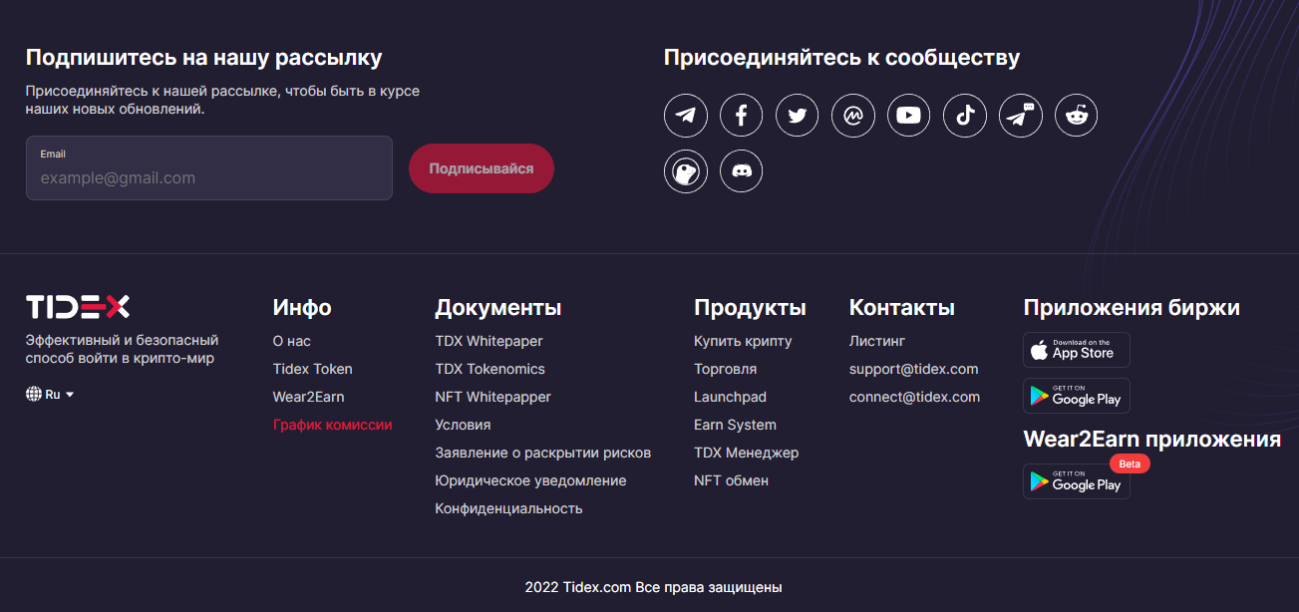Click the App Store download badge
The height and width of the screenshot is (612, 1299).
click(x=1076, y=349)
